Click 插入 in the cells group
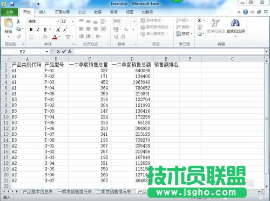The image size is (270, 201). [x=184, y=20]
